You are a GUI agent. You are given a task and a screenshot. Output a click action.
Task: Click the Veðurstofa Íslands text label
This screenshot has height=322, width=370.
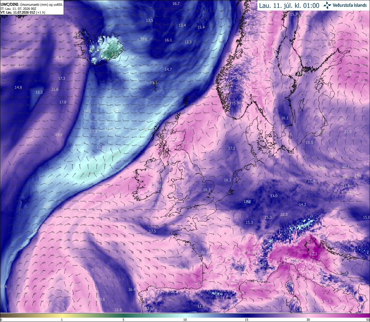[x=350, y=5]
